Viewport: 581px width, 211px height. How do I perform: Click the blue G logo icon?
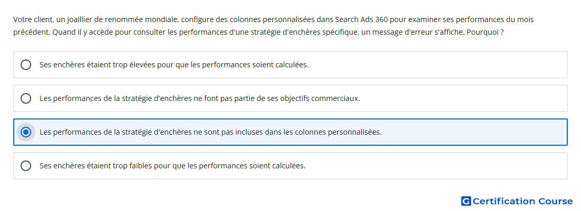(x=466, y=201)
